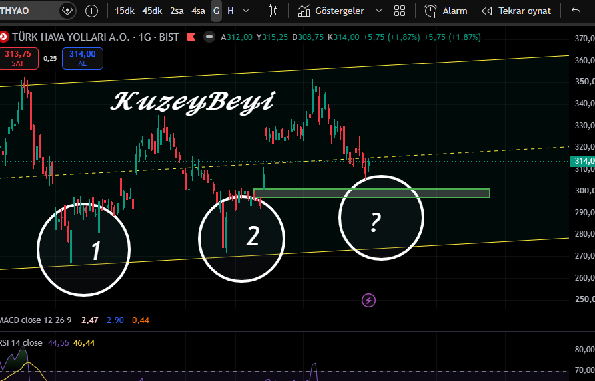Expand the timeframe dropdown chevron
This screenshot has height=381, width=595.
[x=246, y=11]
